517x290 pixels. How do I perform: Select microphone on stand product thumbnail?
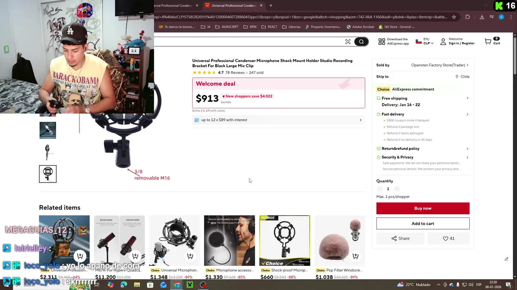48,152
